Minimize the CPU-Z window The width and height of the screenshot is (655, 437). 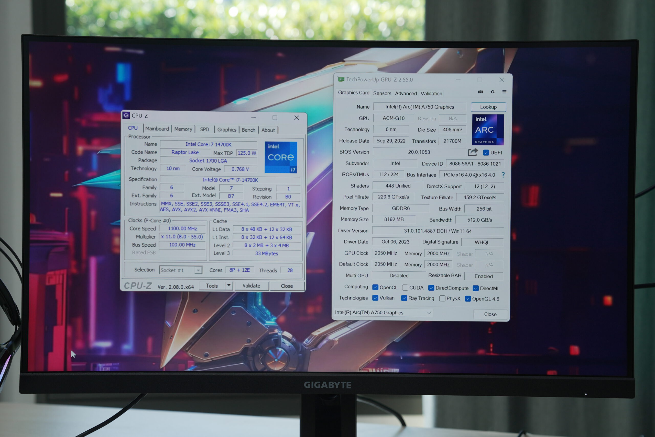(x=253, y=117)
